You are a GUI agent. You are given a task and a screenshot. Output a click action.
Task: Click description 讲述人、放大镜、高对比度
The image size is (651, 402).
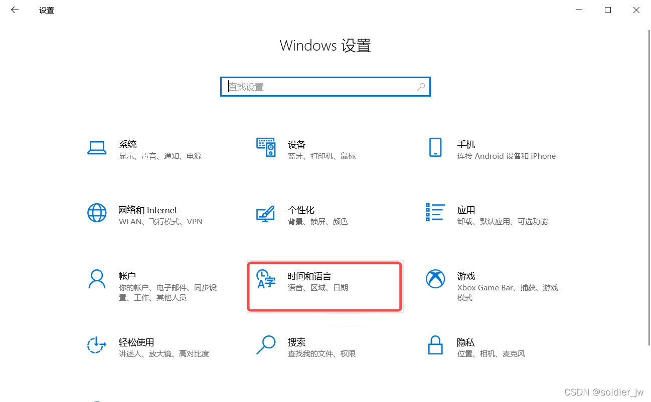click(x=164, y=354)
